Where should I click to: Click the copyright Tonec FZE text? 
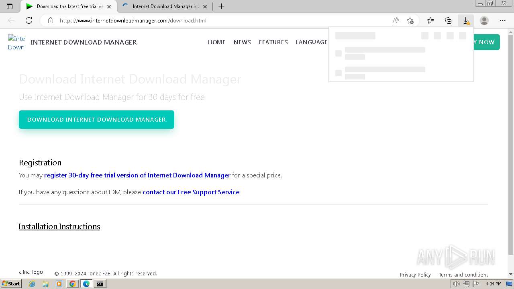pyautogui.click(x=106, y=273)
